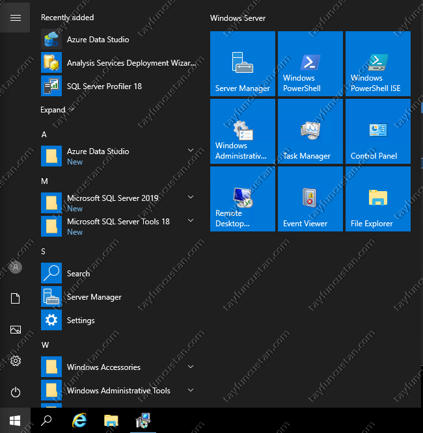
Task: Open the Control Panel tile
Action: click(378, 131)
